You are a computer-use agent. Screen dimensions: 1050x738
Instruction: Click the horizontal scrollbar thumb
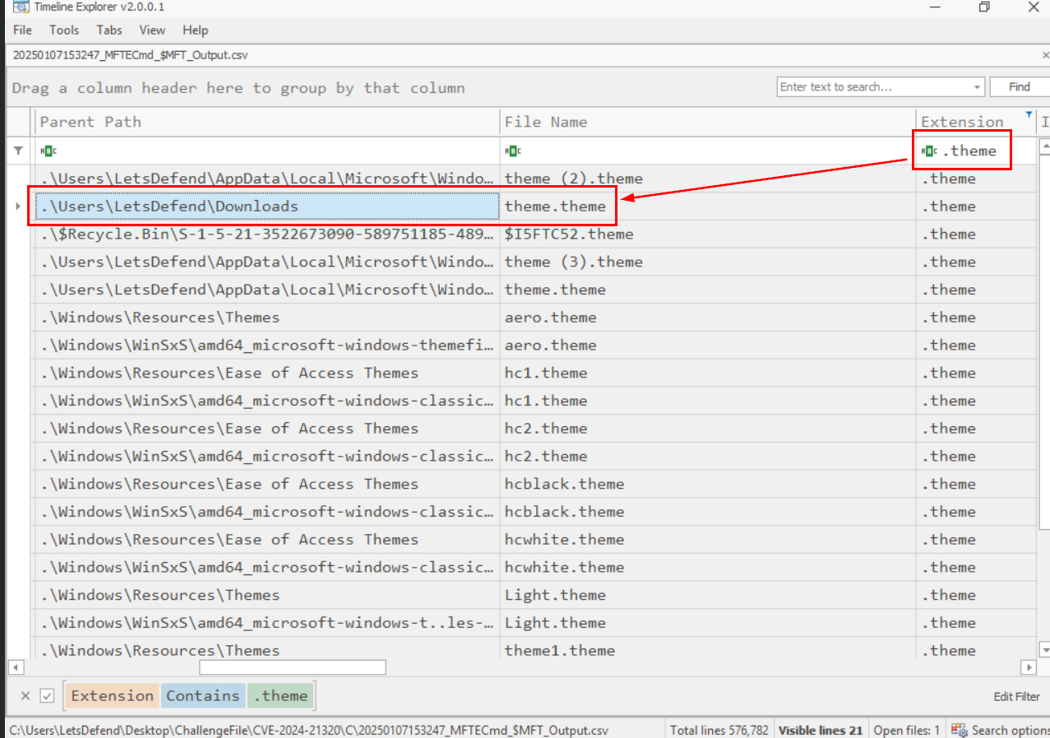[x=292, y=667]
